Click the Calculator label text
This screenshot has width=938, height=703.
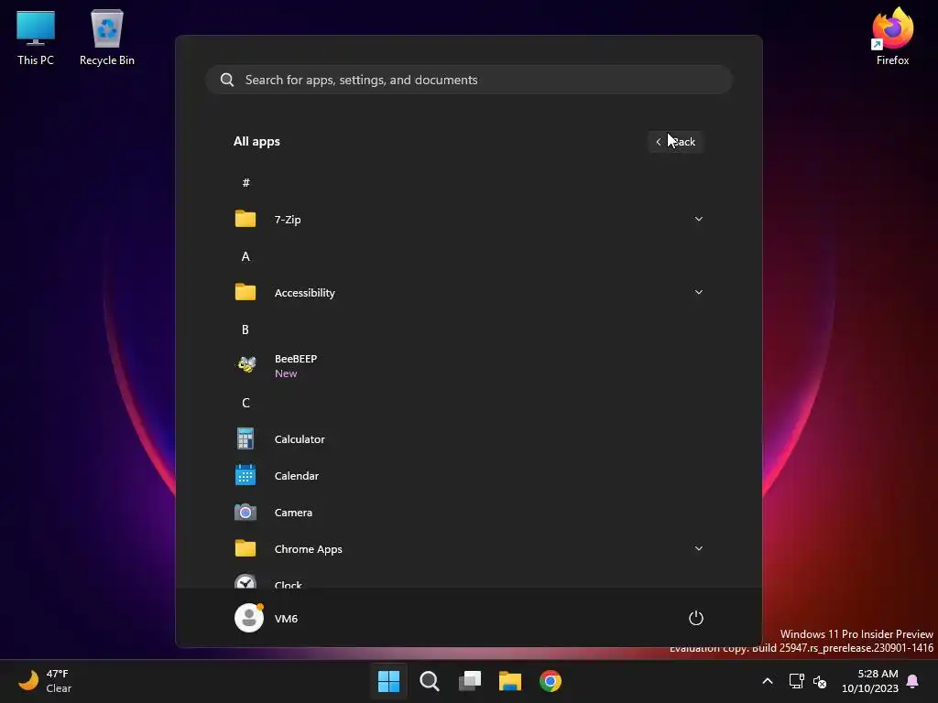tap(300, 438)
